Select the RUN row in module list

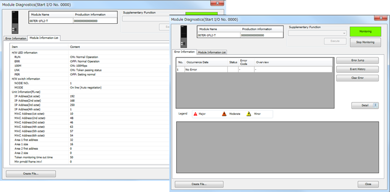[x=89, y=57]
